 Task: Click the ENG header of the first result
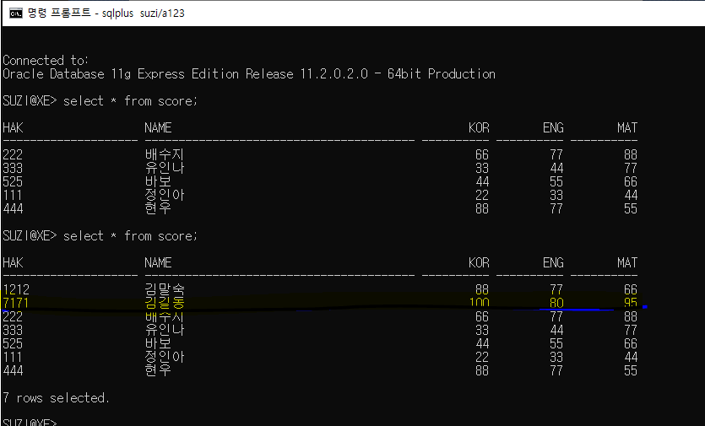coord(554,128)
